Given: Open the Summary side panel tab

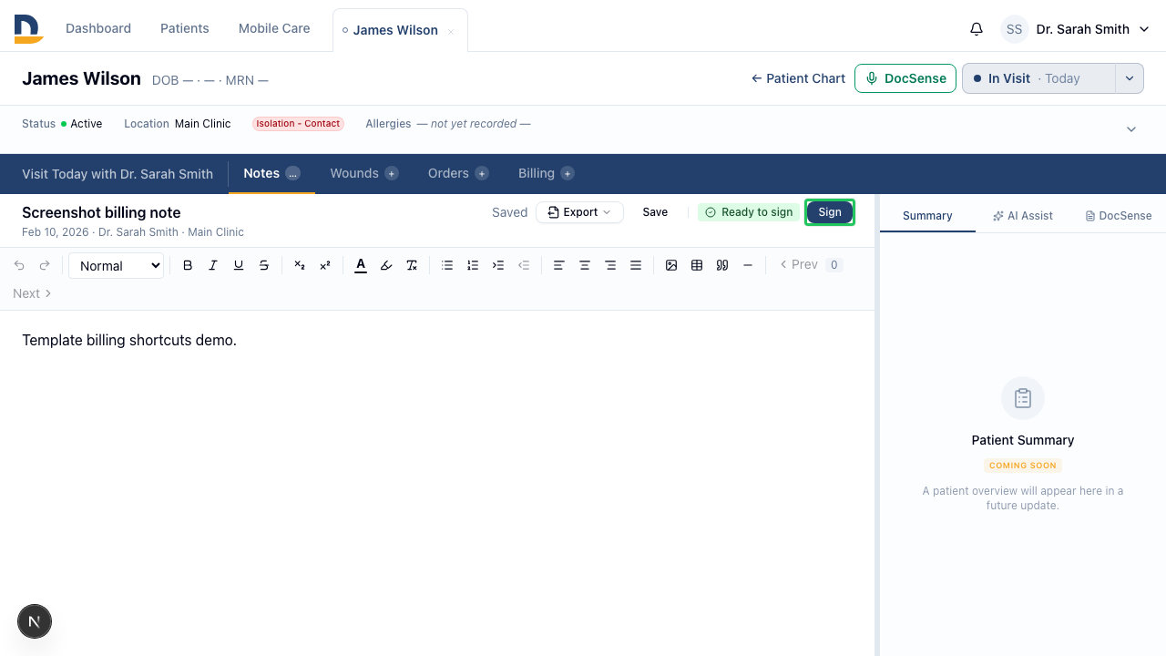Looking at the screenshot, I should coord(927,216).
